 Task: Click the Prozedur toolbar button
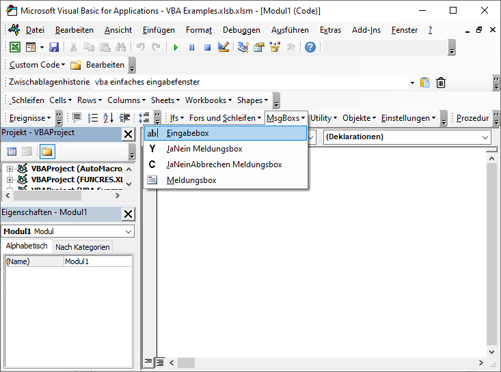(x=472, y=118)
